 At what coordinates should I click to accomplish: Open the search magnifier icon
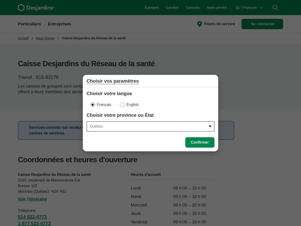coord(275,8)
